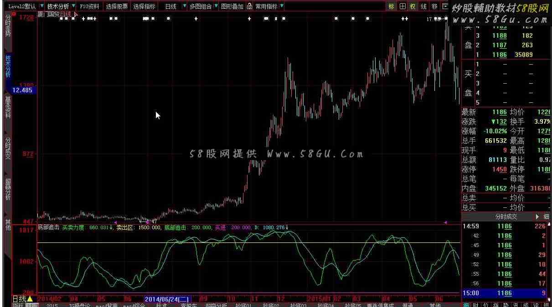Viewport: 552px width, 307px height.
Task: Click the 总额 value 81113
Action: [497, 160]
